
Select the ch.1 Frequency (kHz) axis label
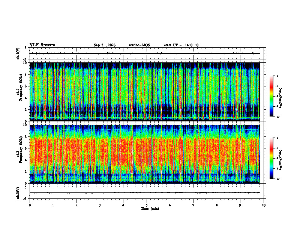coord(19,92)
